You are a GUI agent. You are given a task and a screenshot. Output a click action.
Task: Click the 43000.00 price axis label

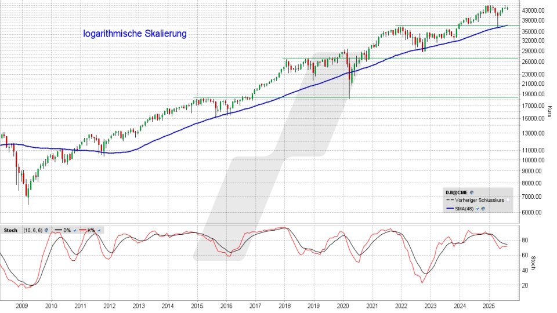click(x=533, y=10)
